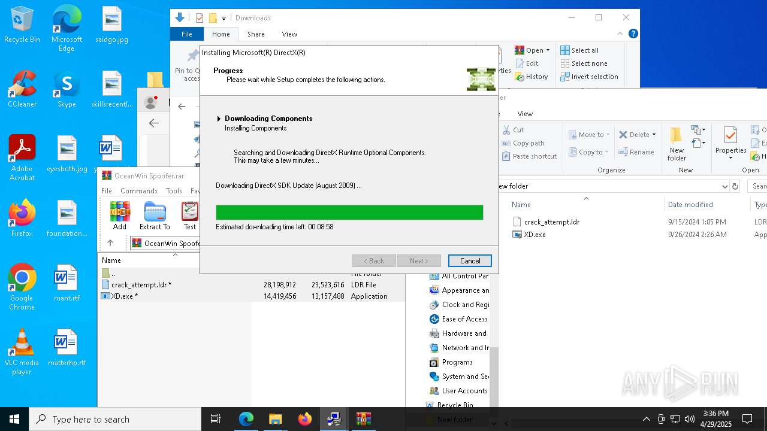The width and height of the screenshot is (767, 431).
Task: Expand address bar history dropdown
Action: (x=725, y=186)
